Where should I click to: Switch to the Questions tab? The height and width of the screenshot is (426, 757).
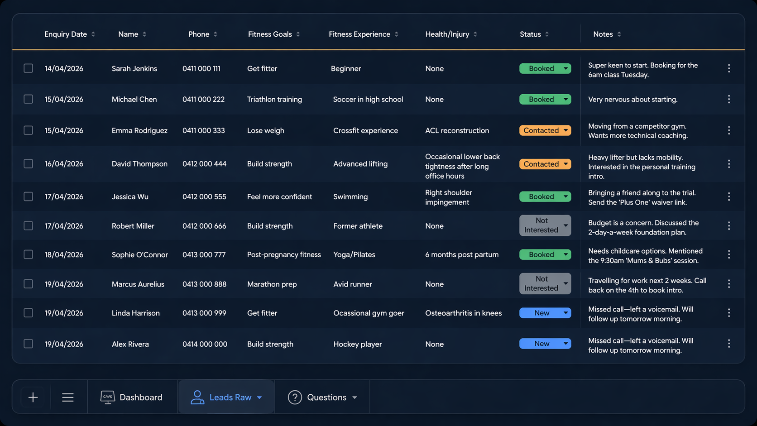coord(322,397)
